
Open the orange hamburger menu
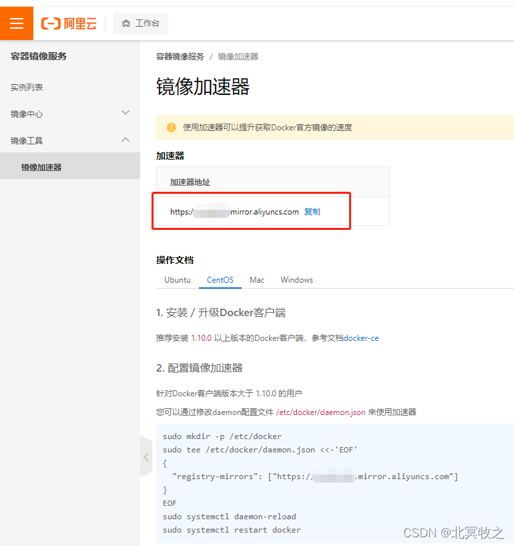16,23
